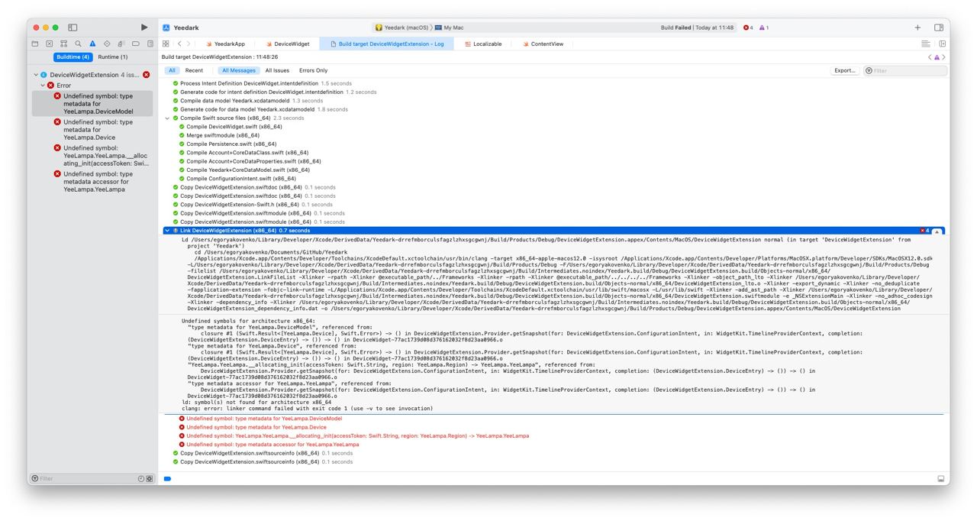Click the red error count badge in toolbar
This screenshot has height=521, width=977.
pyautogui.click(x=748, y=28)
